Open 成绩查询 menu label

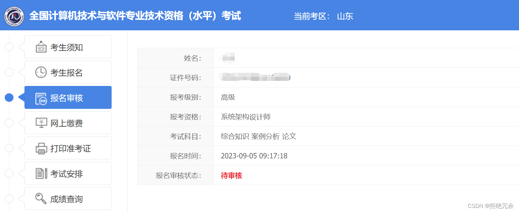[x=66, y=199]
